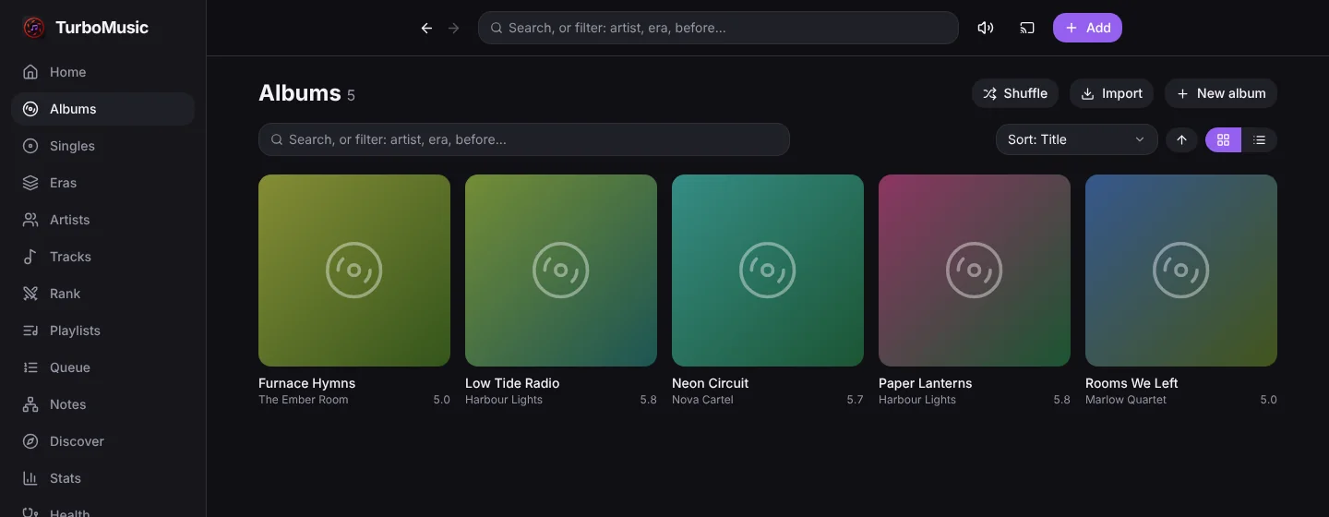Click the Playlists sidebar icon
The height and width of the screenshot is (517, 1329).
[30, 331]
